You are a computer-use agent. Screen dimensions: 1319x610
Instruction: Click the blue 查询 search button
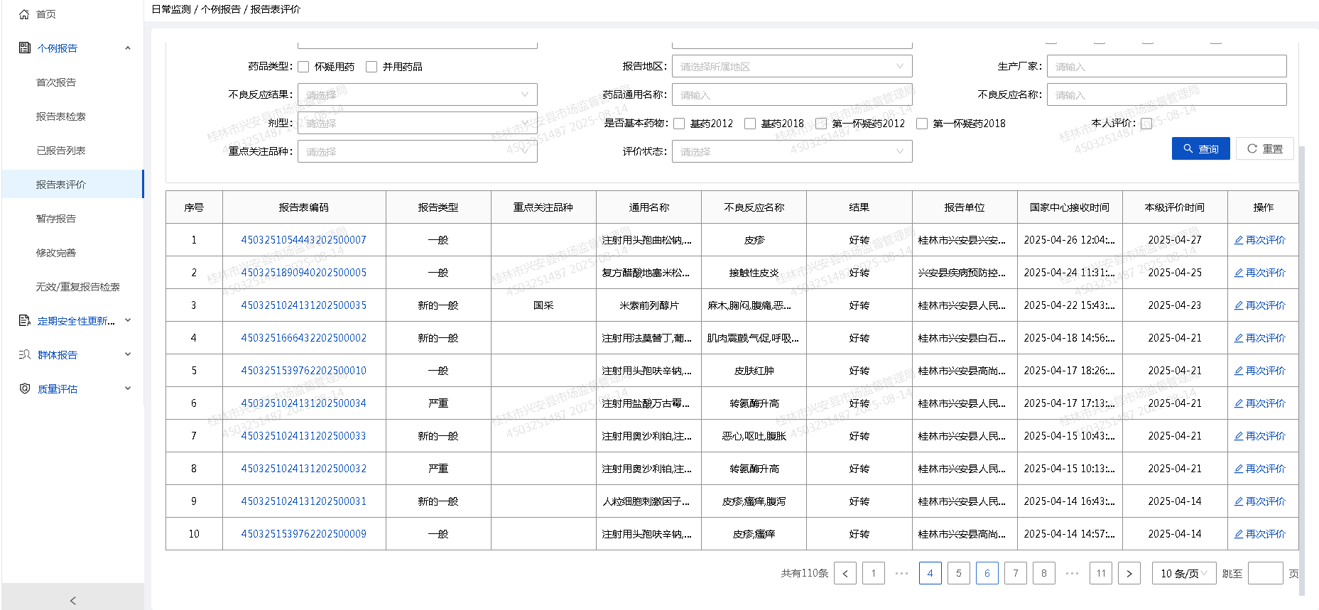(x=1200, y=148)
